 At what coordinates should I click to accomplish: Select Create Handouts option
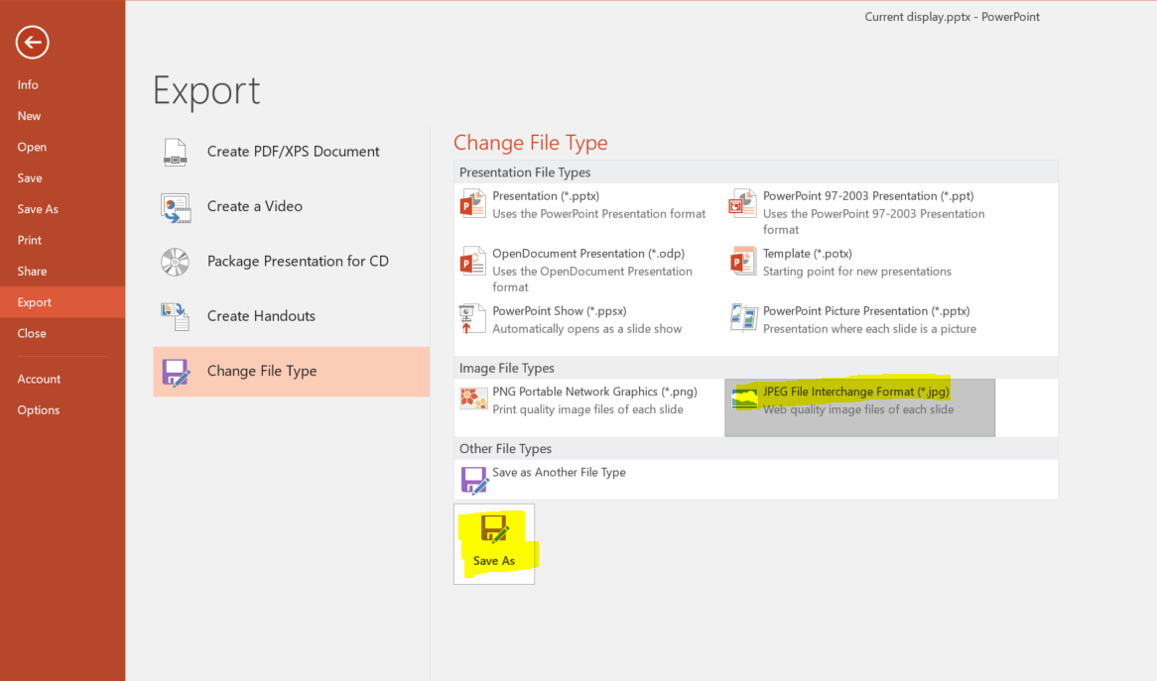pos(292,316)
